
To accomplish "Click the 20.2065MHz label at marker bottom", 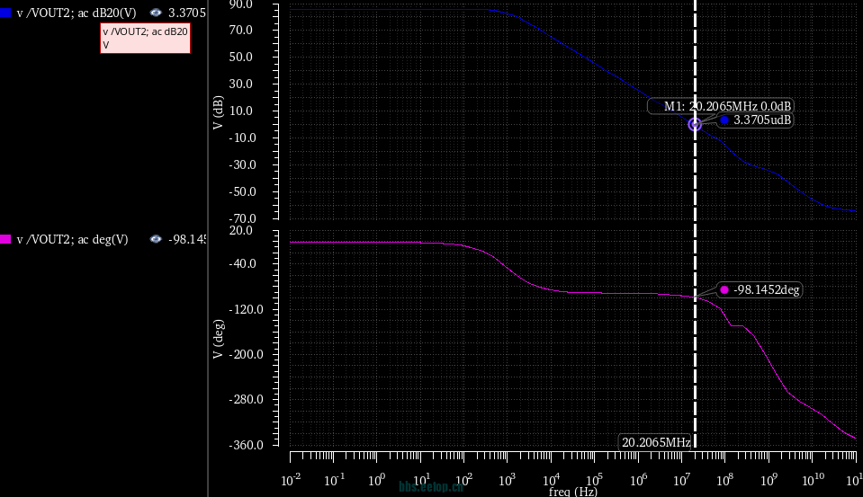I will tap(656, 442).
